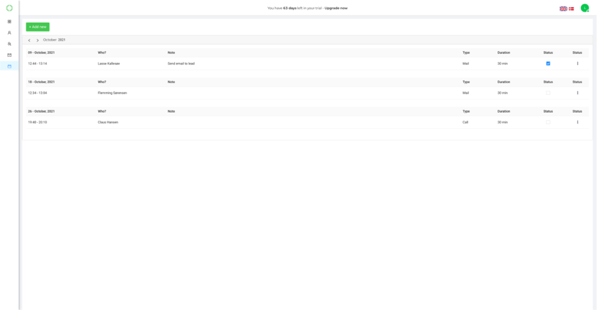Open the dashboard grid icon in sidebar

tap(9, 21)
